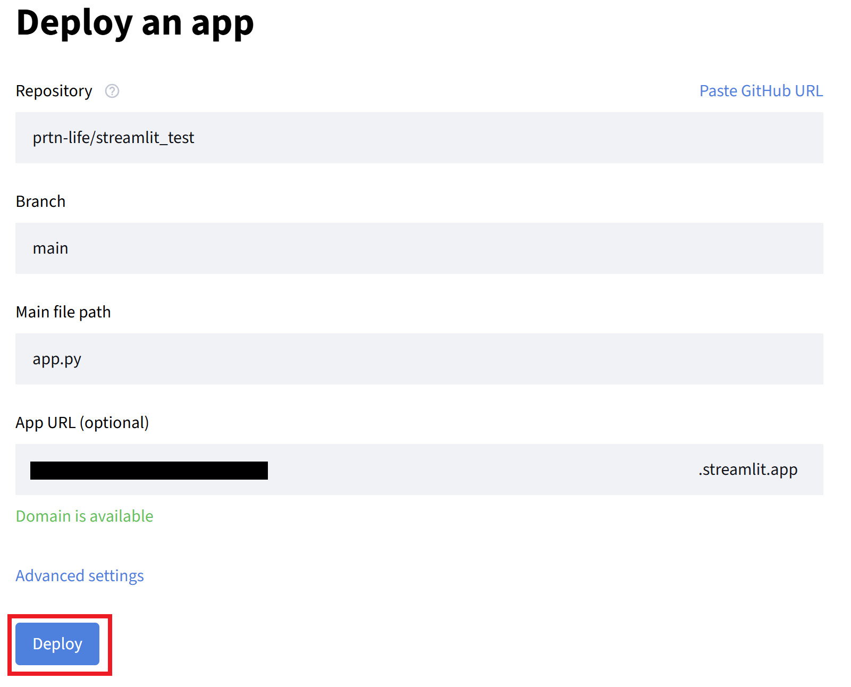Viewport: 851px width, 687px height.
Task: Click the Repository field label
Action: point(54,91)
